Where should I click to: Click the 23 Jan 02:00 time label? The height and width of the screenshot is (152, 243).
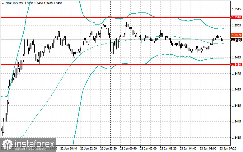pos(148,149)
